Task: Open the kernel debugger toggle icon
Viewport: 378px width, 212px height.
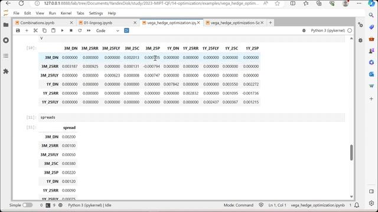Action: tap(304, 31)
